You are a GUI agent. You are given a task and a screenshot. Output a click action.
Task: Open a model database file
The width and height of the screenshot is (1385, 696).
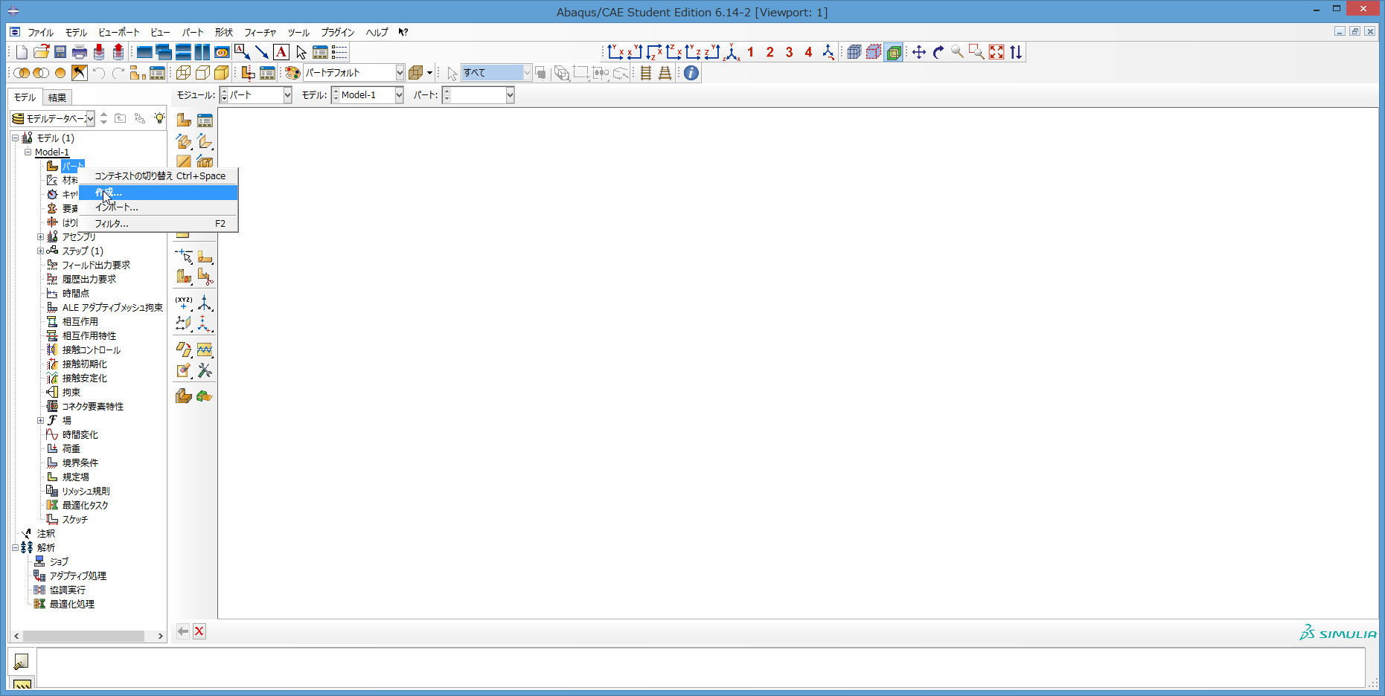(x=41, y=52)
